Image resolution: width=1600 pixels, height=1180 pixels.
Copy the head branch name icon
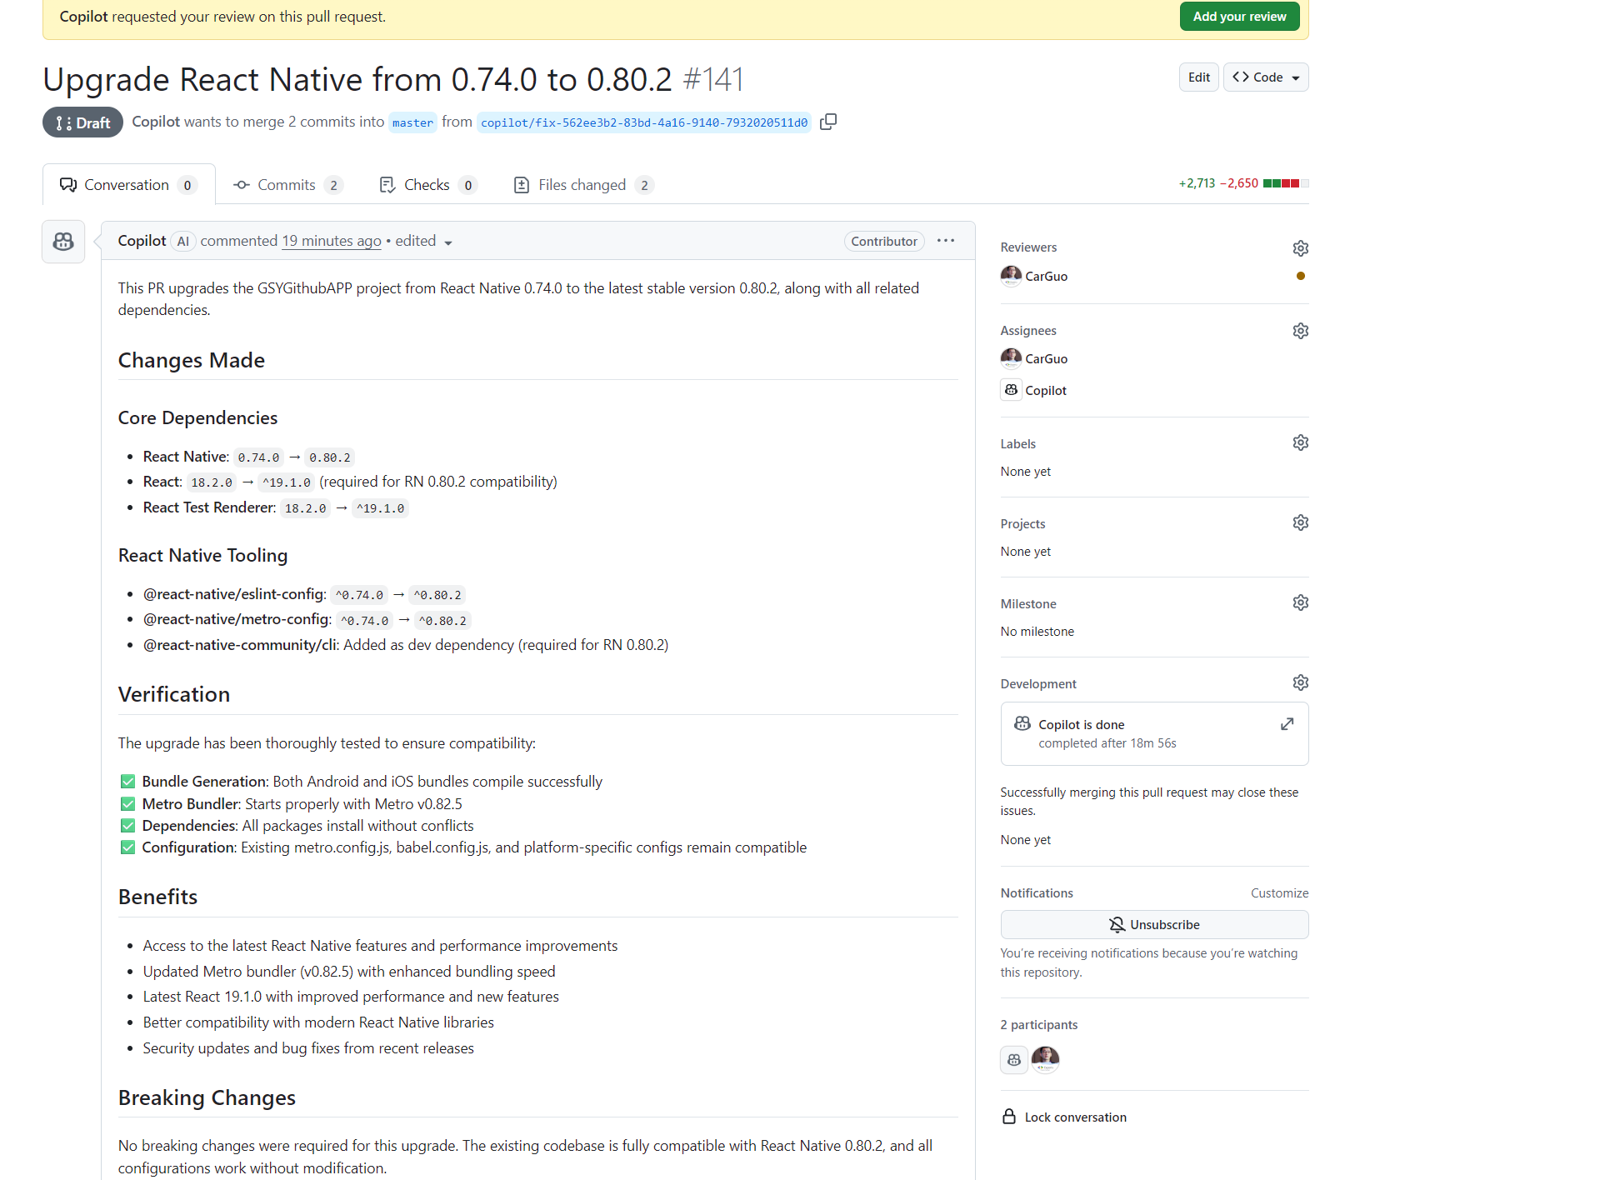pos(828,122)
